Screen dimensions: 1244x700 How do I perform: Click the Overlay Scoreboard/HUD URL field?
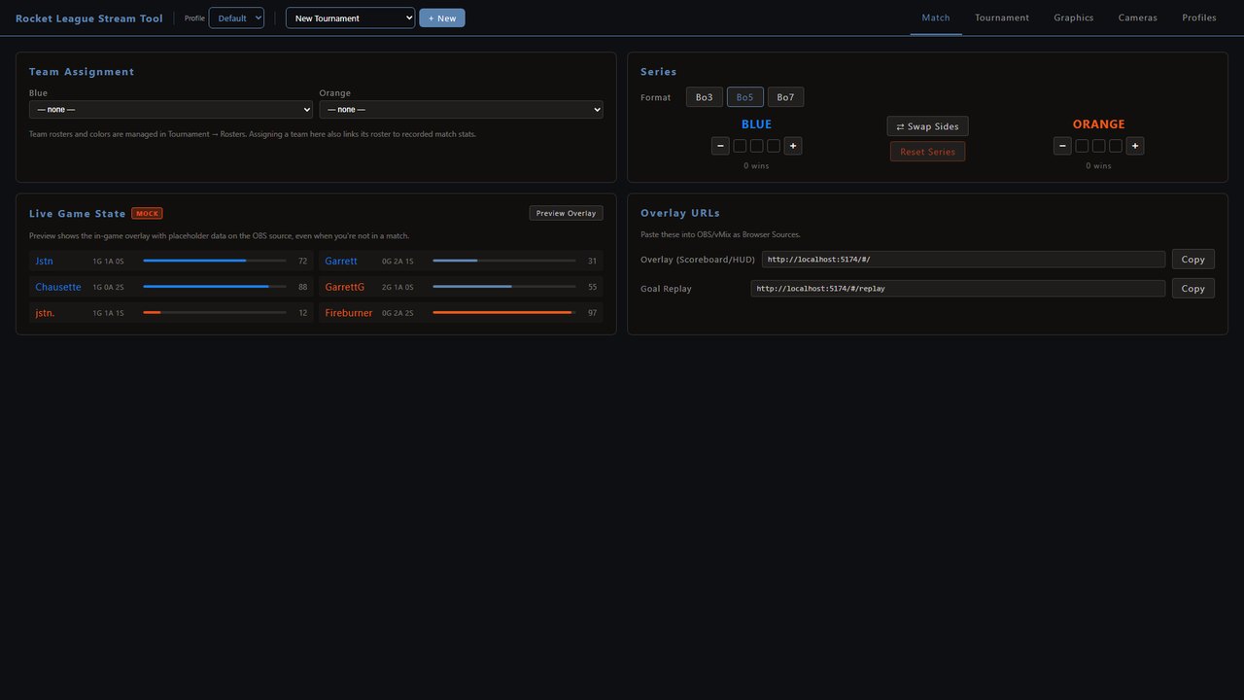point(964,260)
